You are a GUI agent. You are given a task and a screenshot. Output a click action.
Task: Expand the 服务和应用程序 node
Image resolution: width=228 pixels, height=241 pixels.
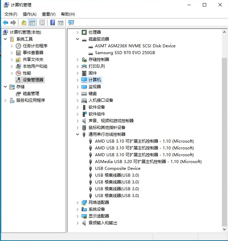pos(5,100)
